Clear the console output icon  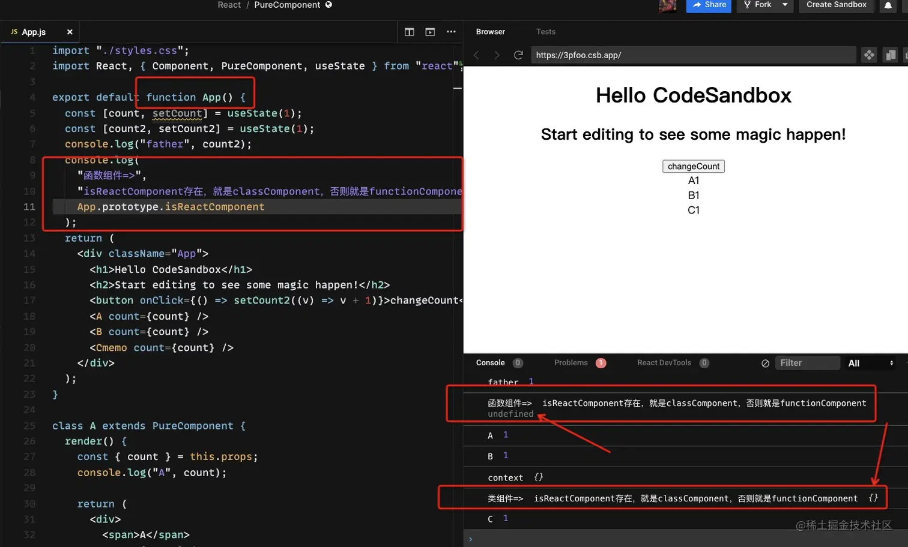pyautogui.click(x=765, y=363)
